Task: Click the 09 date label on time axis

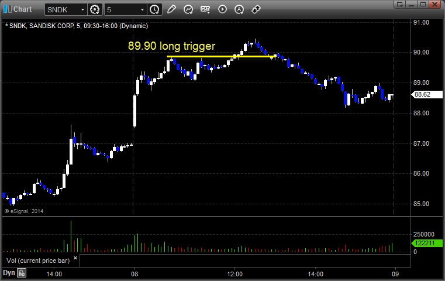Action: (x=395, y=274)
